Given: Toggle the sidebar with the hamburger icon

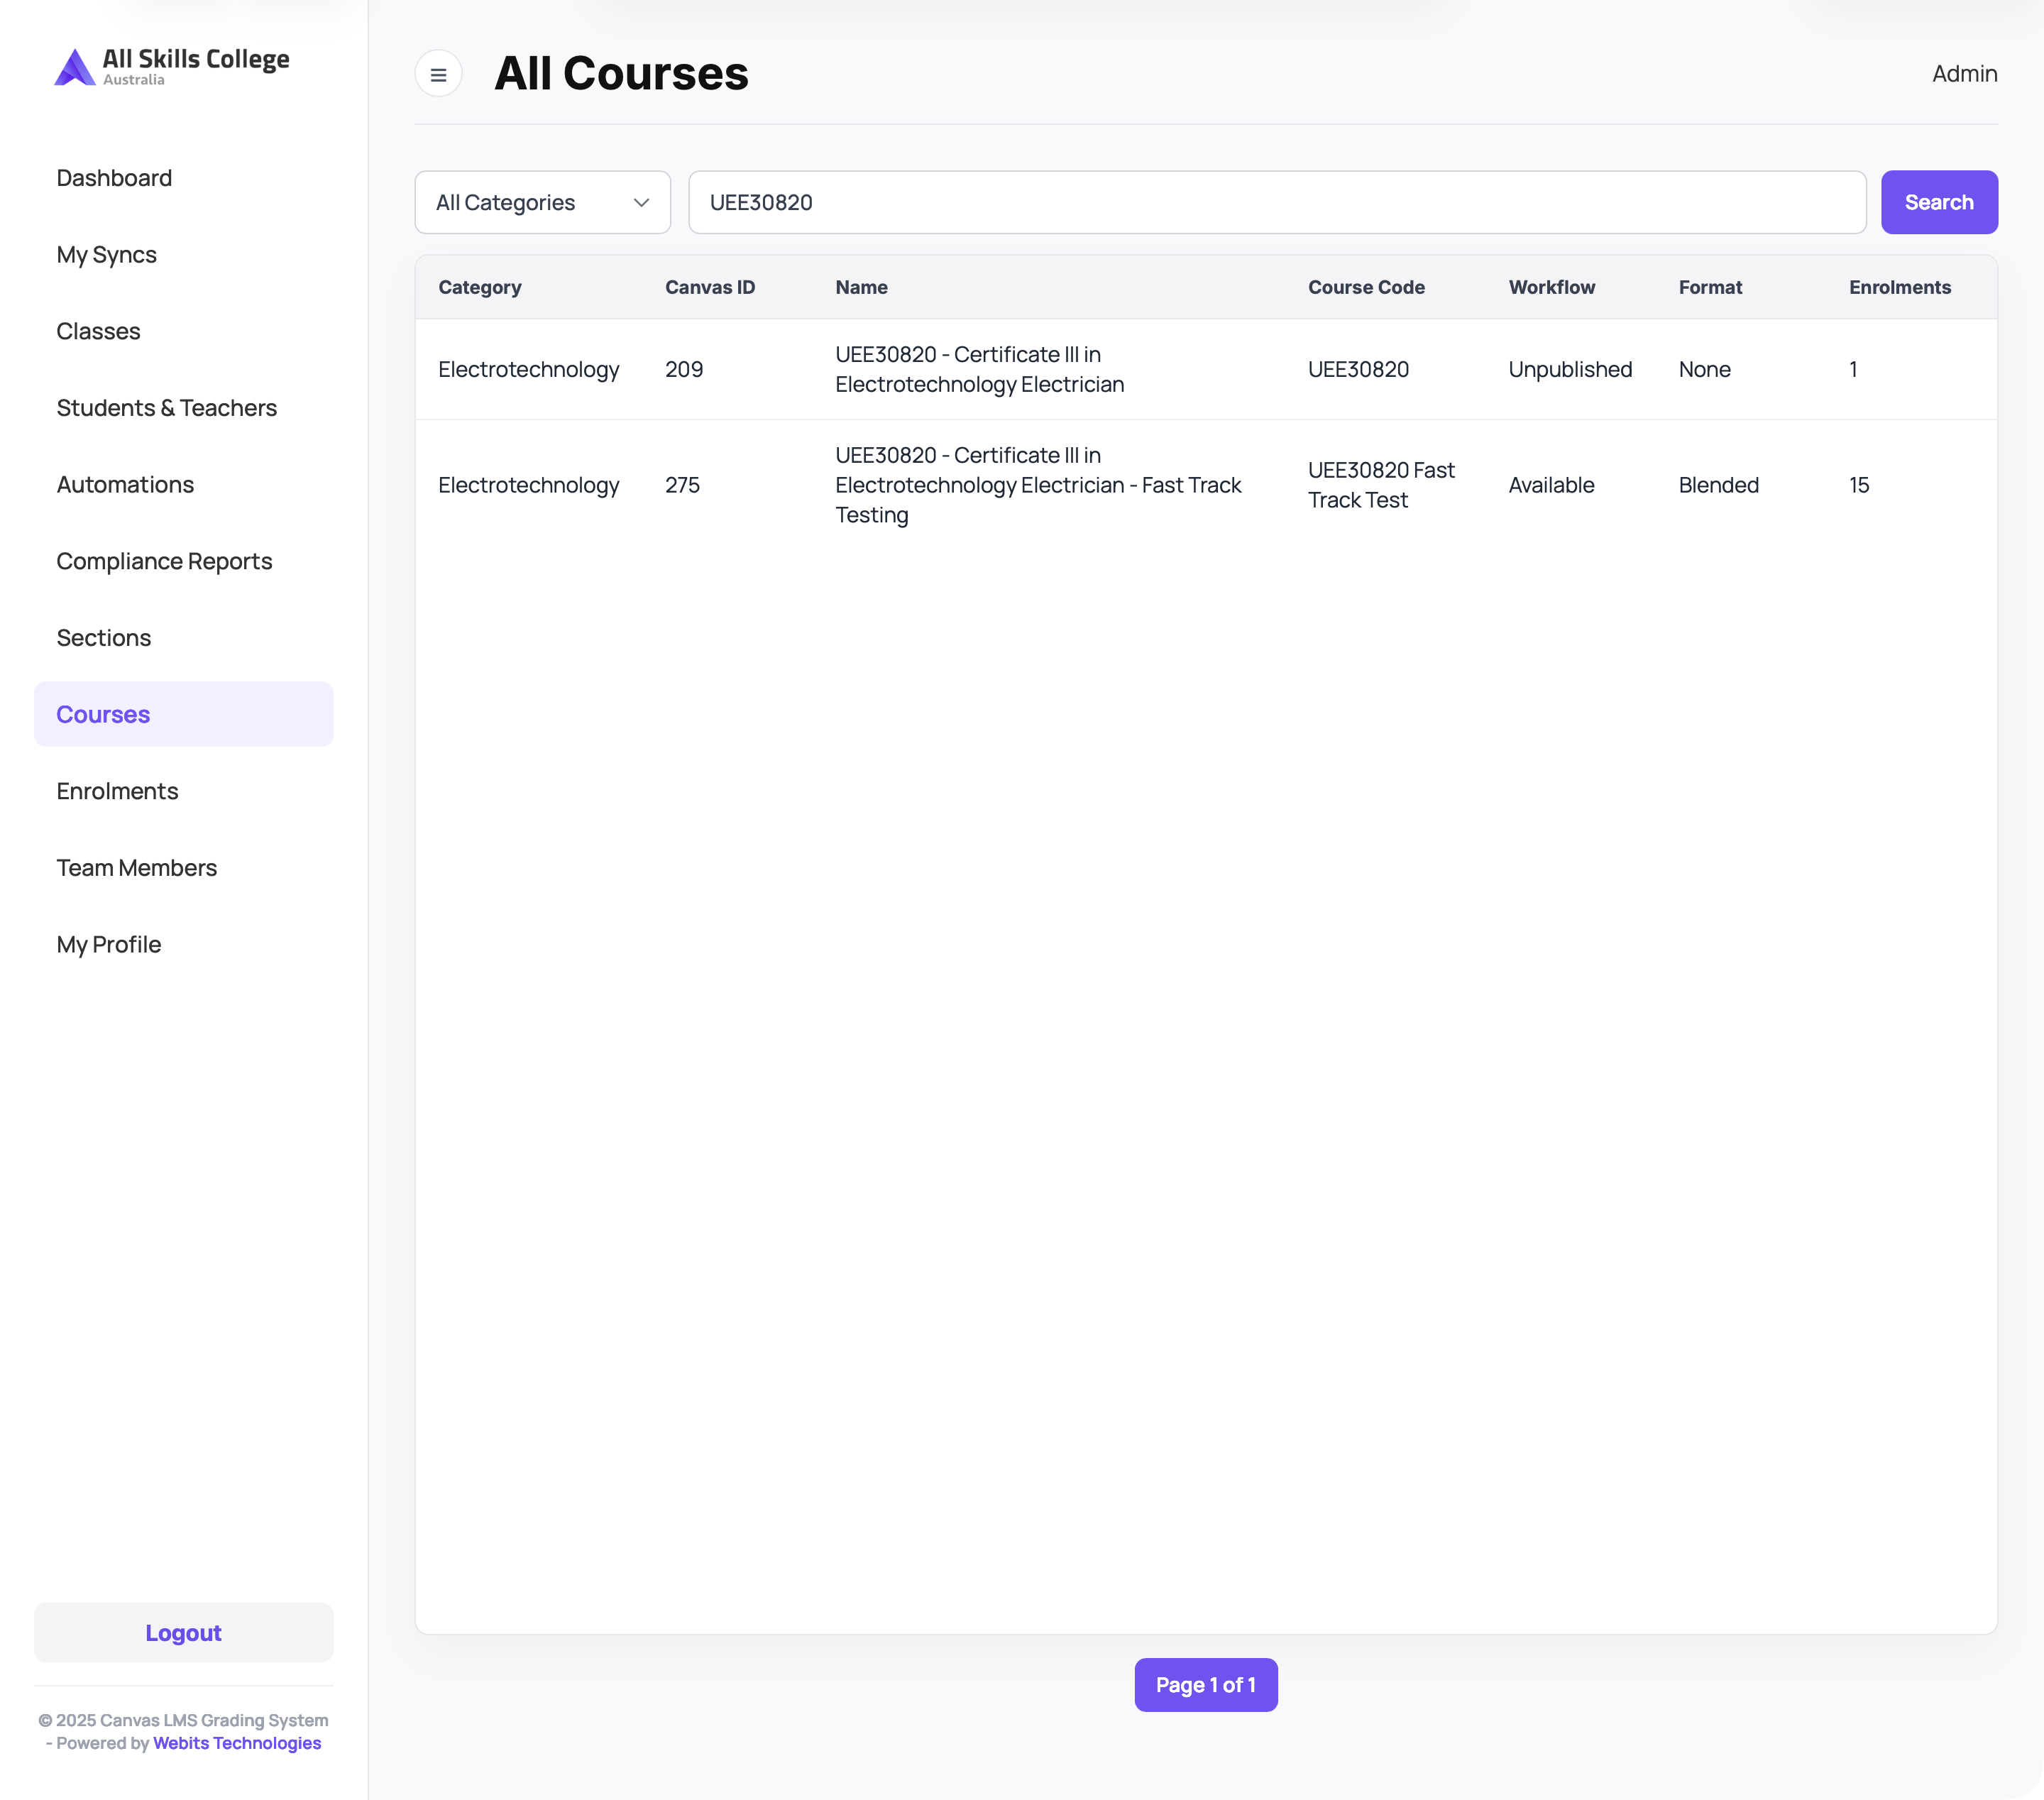Looking at the screenshot, I should click(438, 74).
